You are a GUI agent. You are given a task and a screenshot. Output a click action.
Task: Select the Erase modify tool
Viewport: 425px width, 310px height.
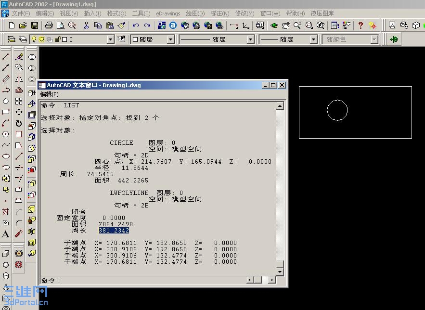coord(19,57)
